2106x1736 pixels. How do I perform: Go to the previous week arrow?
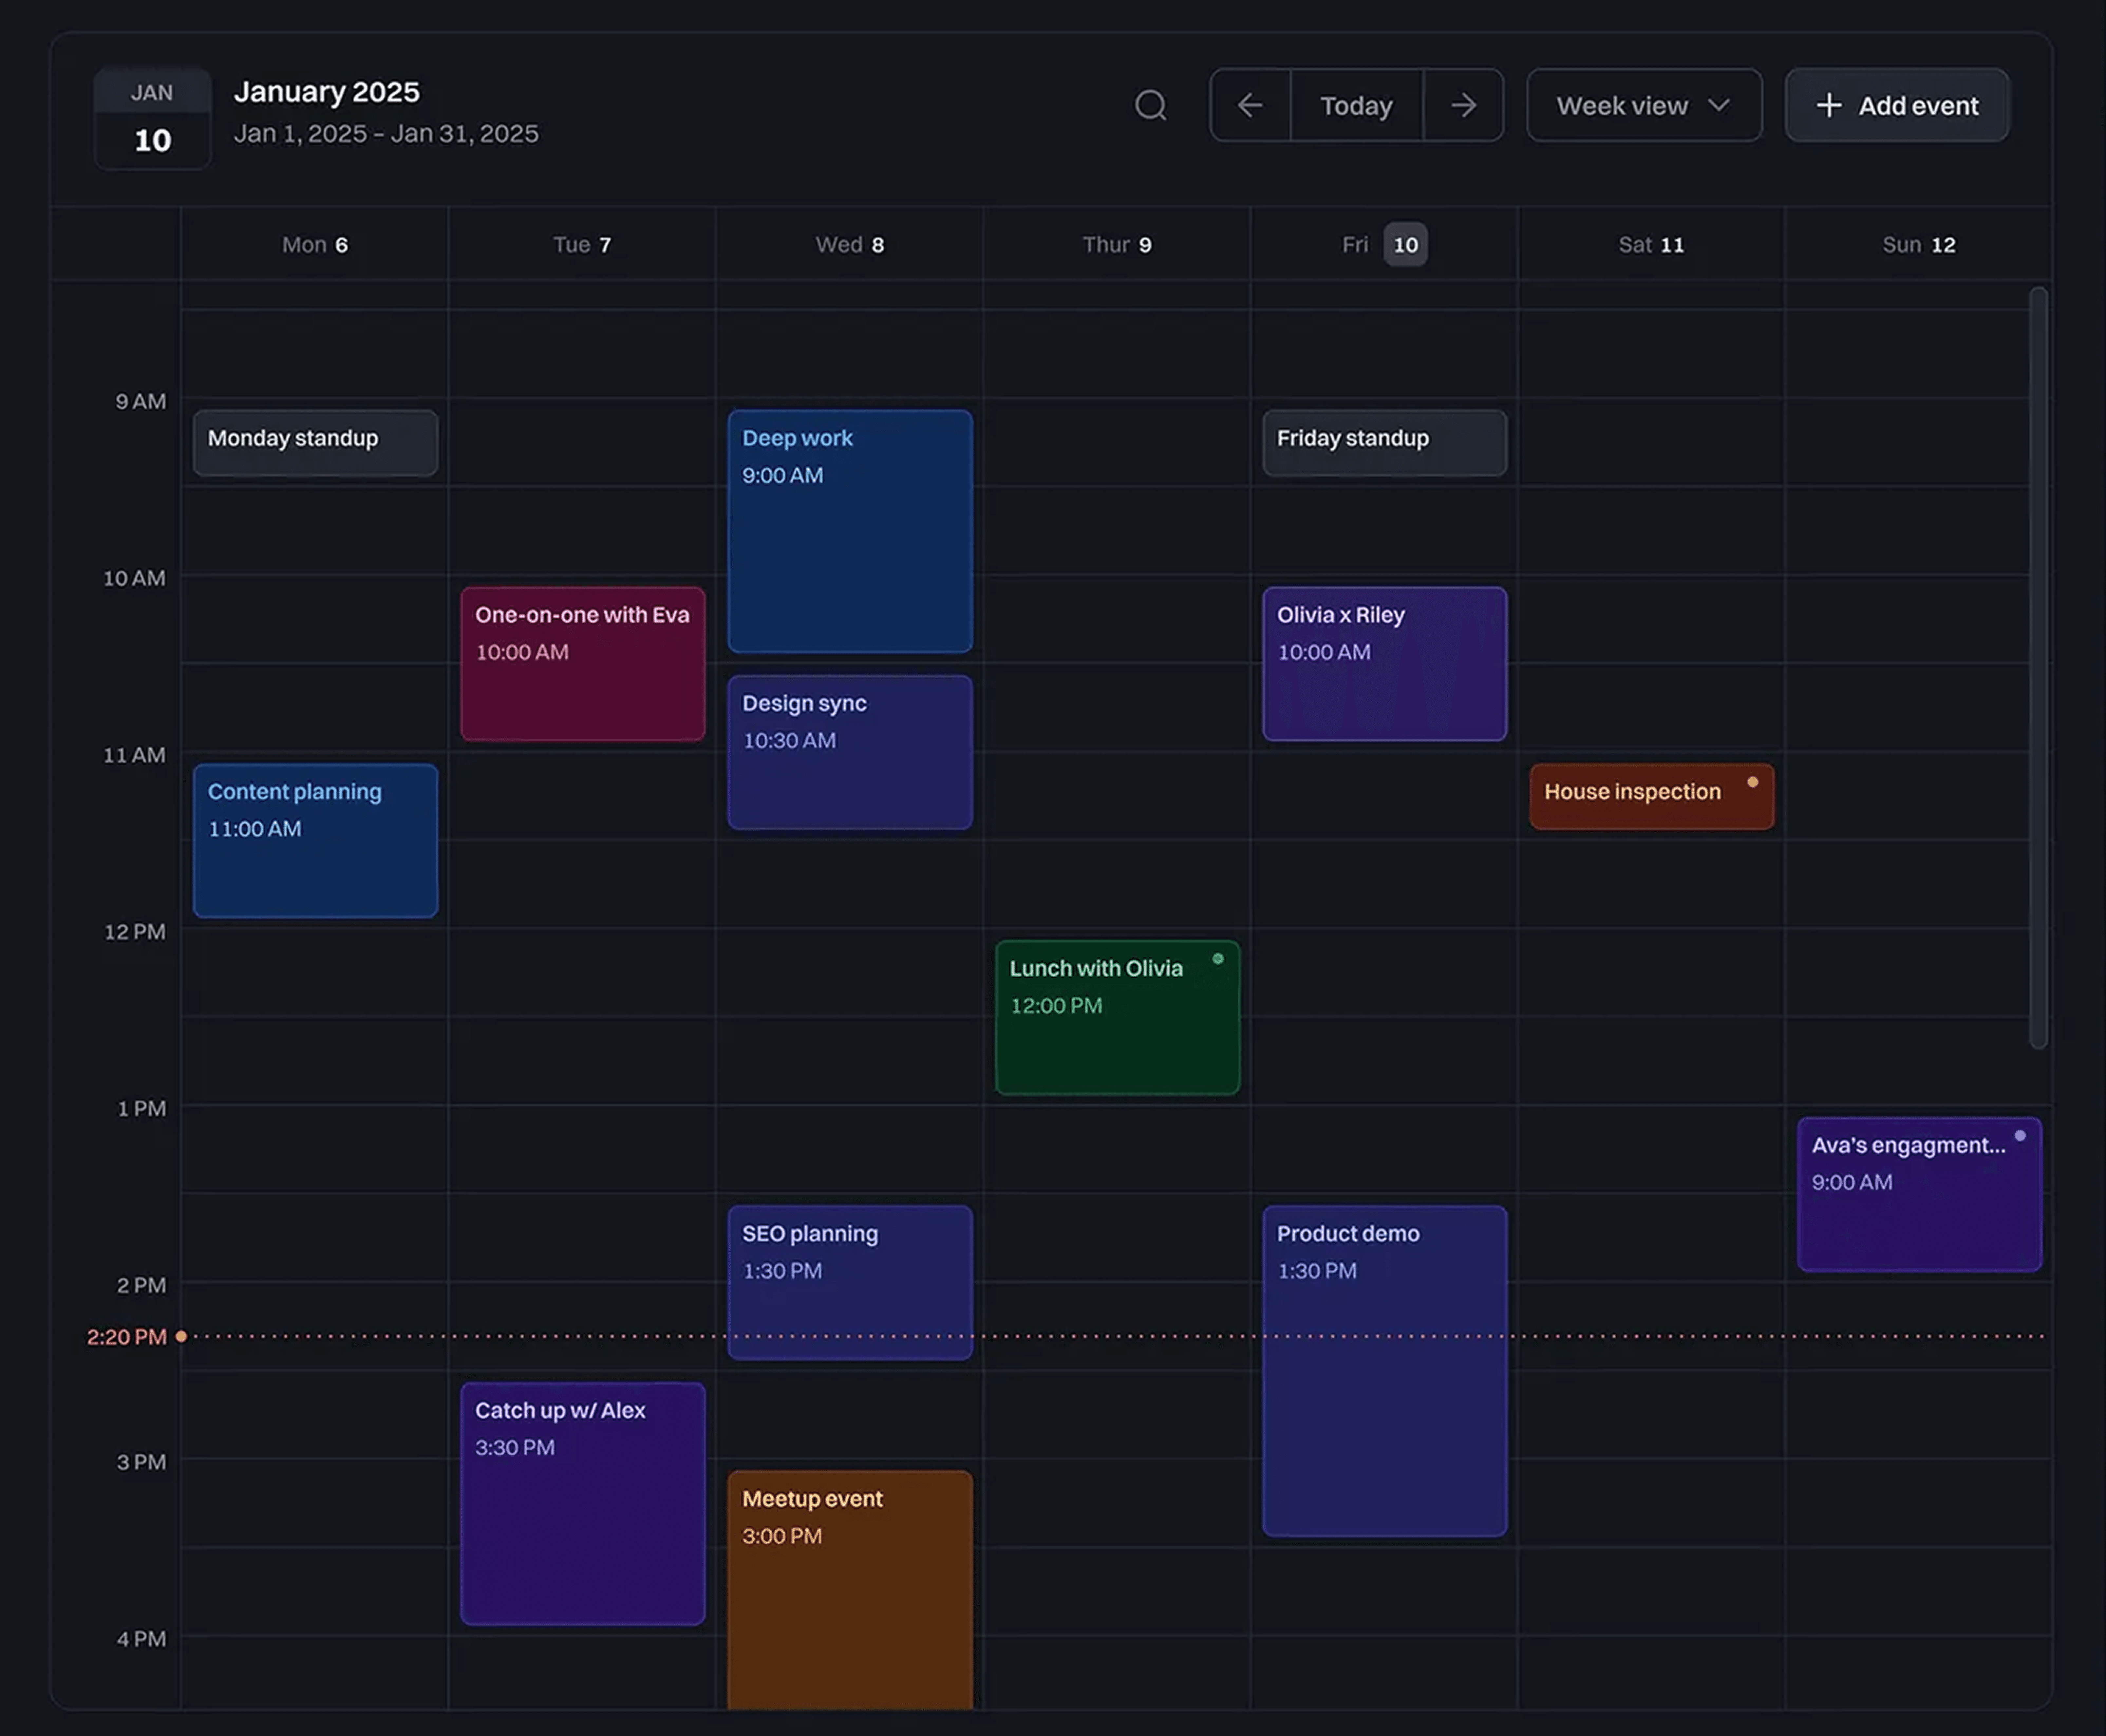(x=1250, y=105)
